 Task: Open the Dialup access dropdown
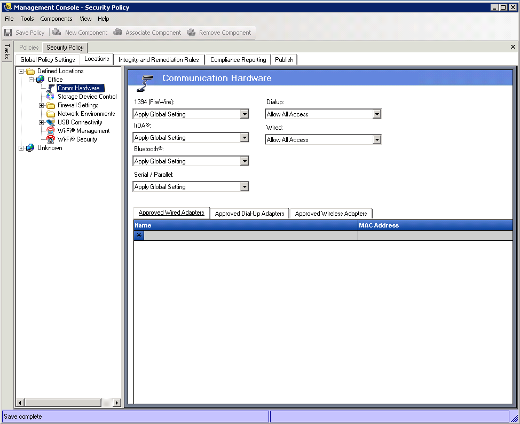click(377, 114)
